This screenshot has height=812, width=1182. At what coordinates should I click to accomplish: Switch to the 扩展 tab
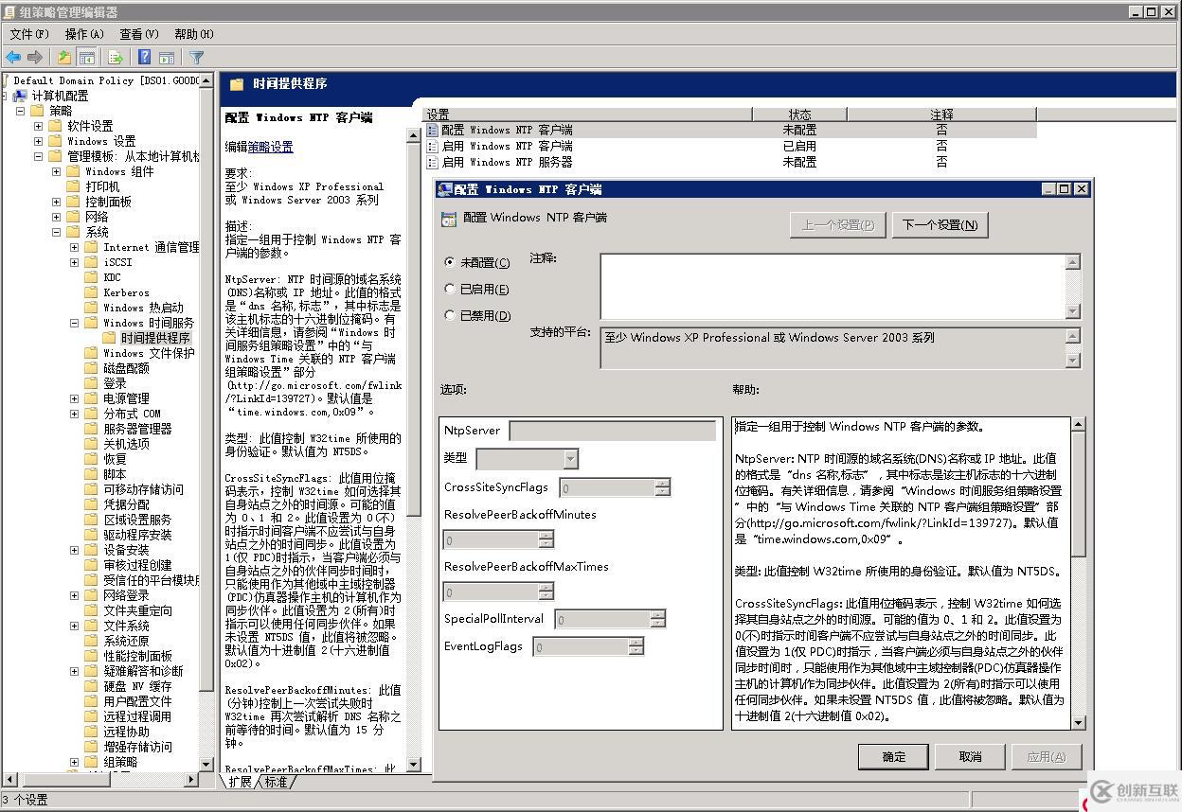[240, 783]
